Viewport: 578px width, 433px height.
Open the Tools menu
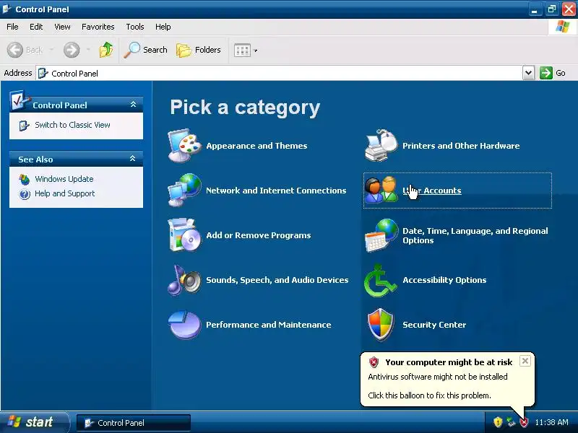pos(135,27)
